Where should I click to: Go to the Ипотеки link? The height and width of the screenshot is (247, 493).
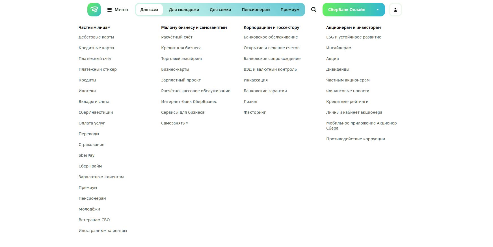[87, 91]
